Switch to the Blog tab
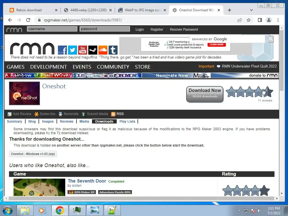The width and height of the screenshot is (288, 216). click(x=32, y=121)
